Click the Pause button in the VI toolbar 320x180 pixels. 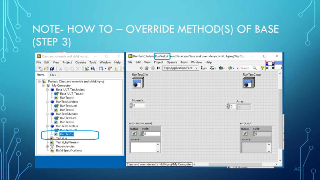click(x=158, y=68)
